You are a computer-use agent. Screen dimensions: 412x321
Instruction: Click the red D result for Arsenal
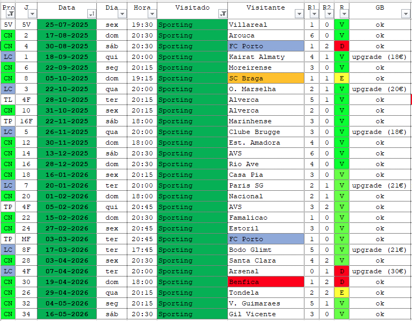tap(341, 271)
